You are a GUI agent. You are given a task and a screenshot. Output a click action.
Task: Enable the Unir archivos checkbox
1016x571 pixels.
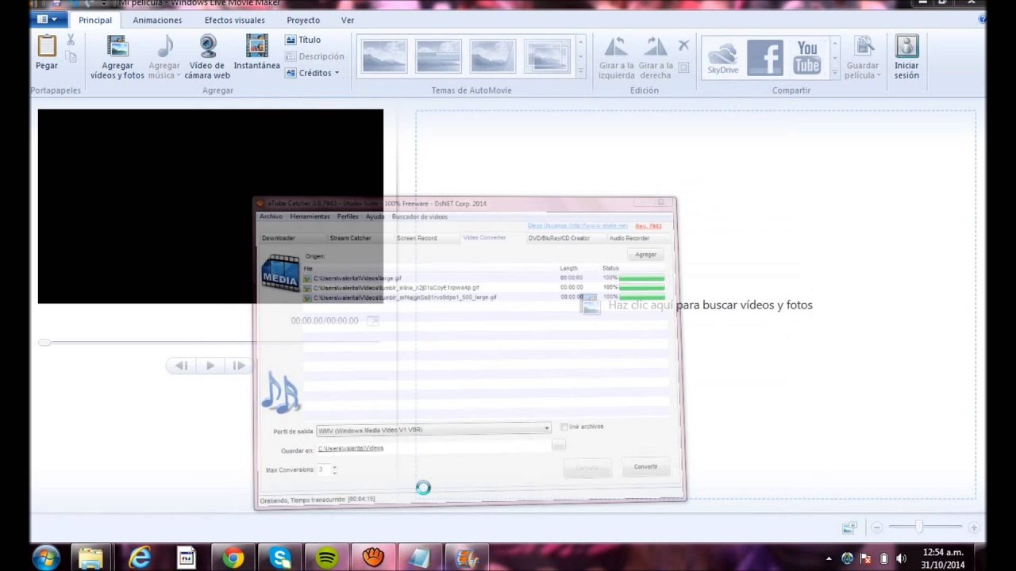(564, 427)
